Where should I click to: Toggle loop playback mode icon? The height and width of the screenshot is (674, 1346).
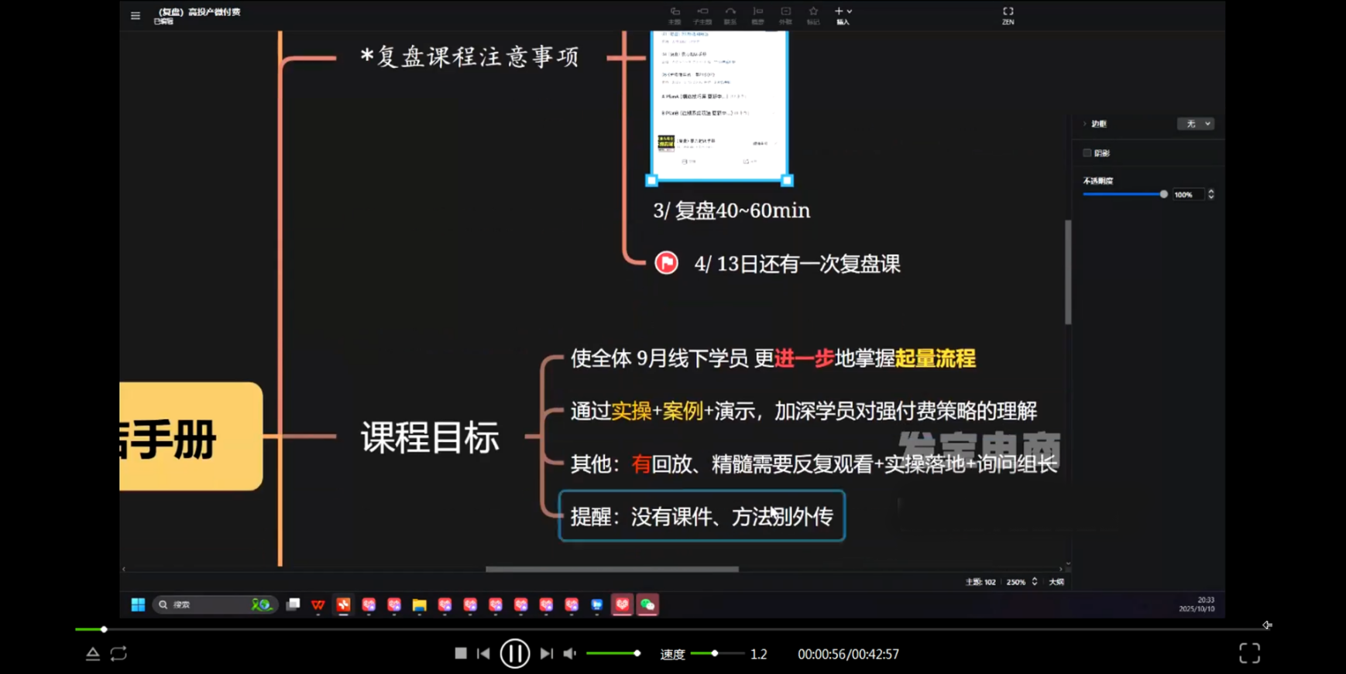[118, 654]
